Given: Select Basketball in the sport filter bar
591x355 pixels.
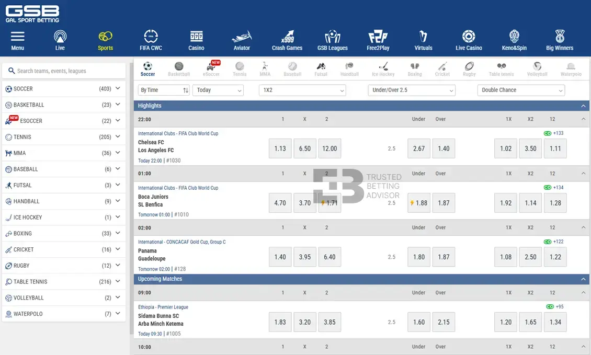Looking at the screenshot, I should 179,70.
